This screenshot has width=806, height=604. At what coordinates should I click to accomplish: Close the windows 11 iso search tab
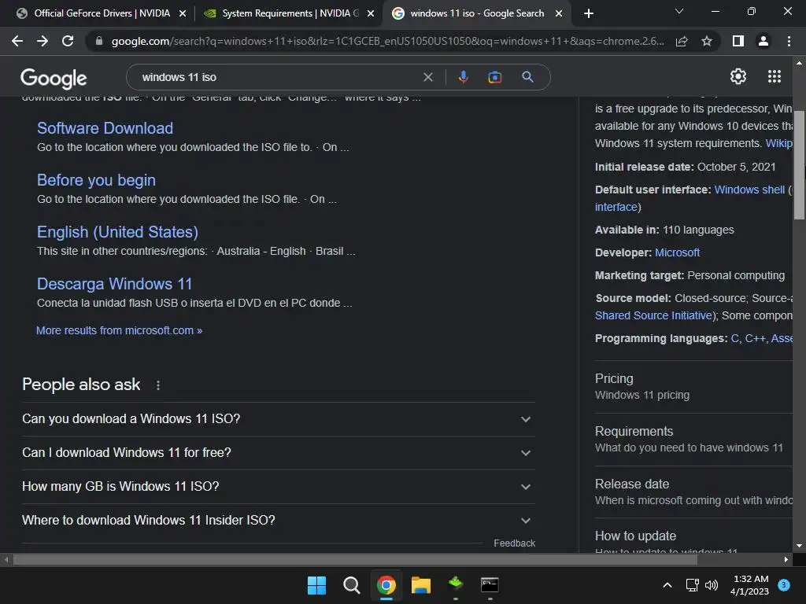pos(559,13)
